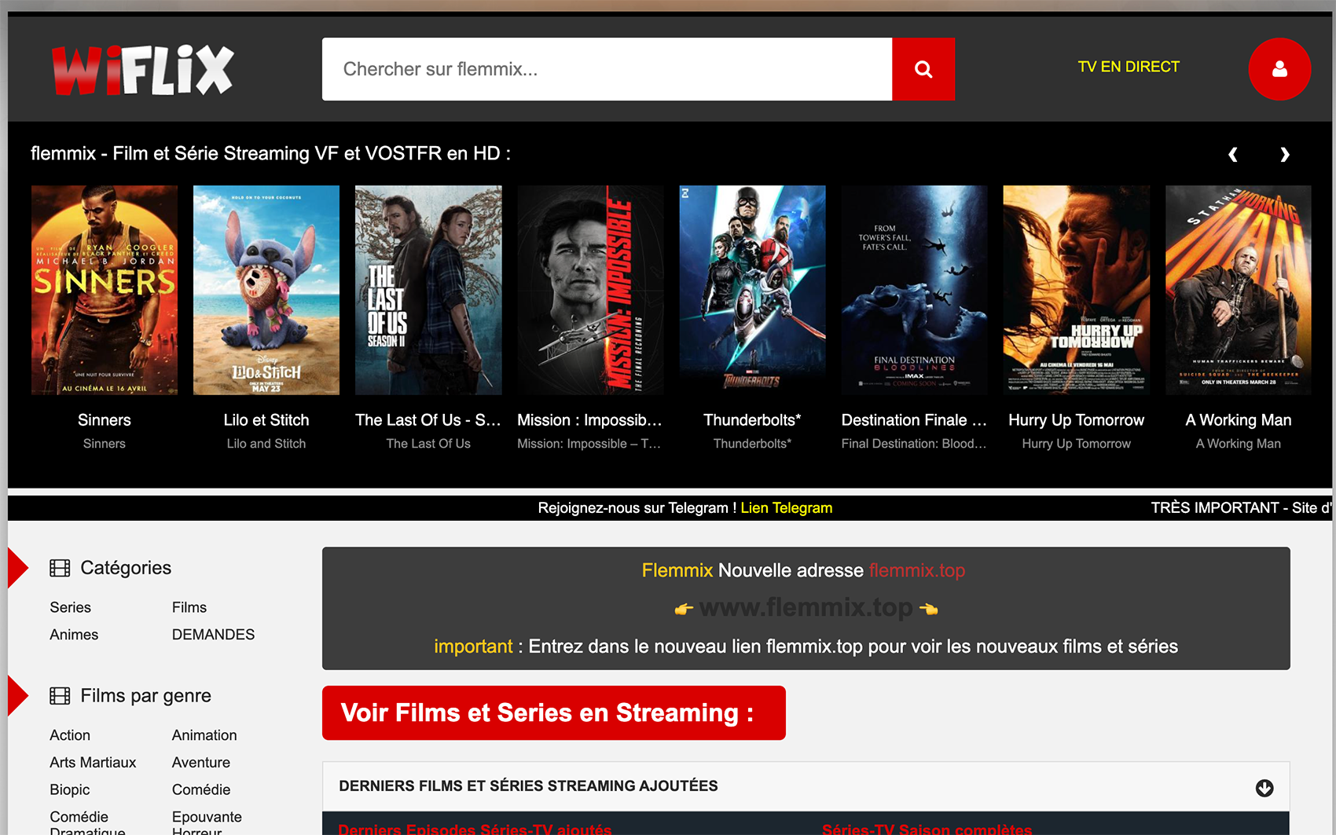Click the Lilo et Stitch title text
Image resolution: width=1336 pixels, height=835 pixels.
coord(266,420)
